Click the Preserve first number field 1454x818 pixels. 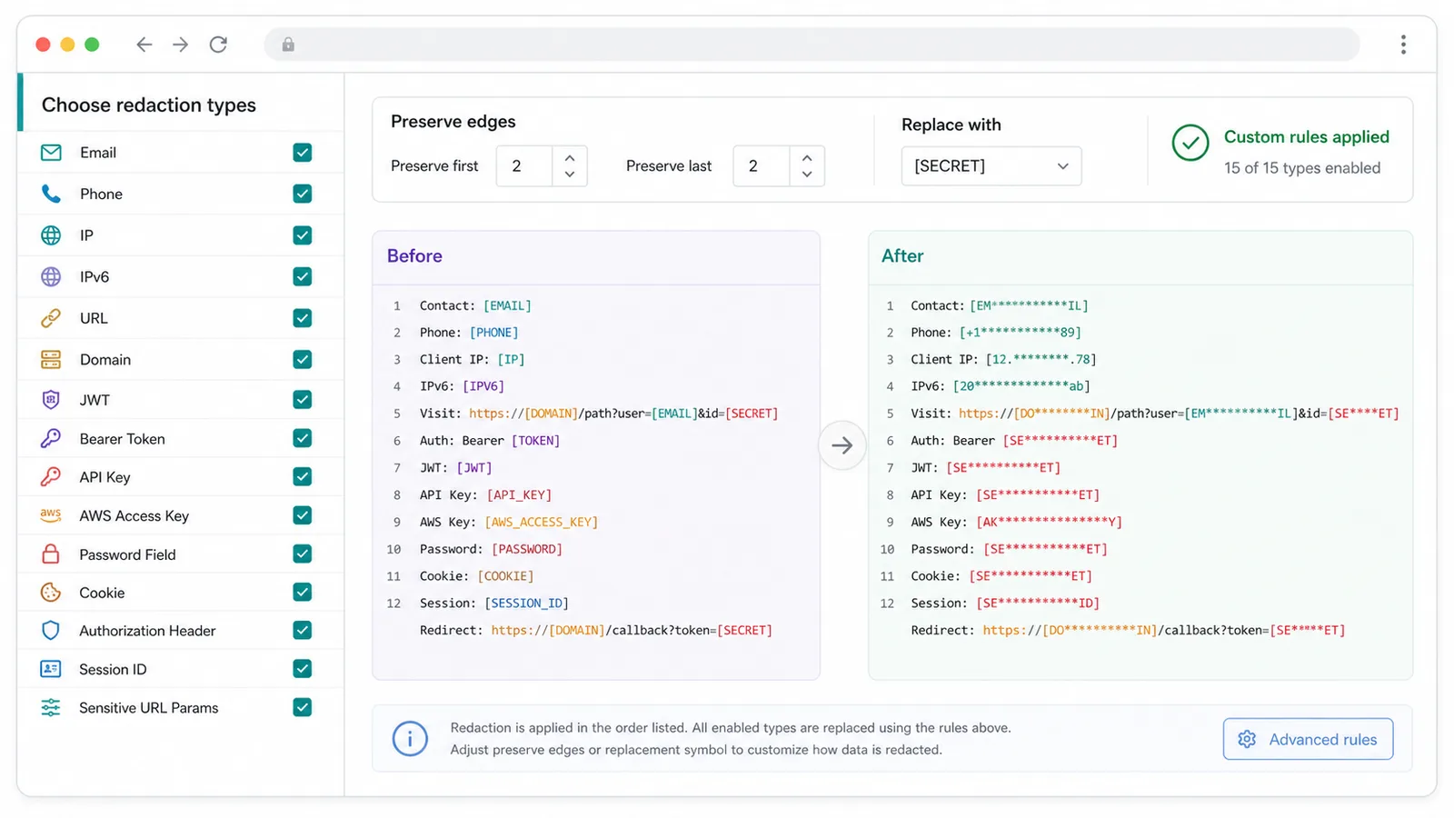pos(524,166)
